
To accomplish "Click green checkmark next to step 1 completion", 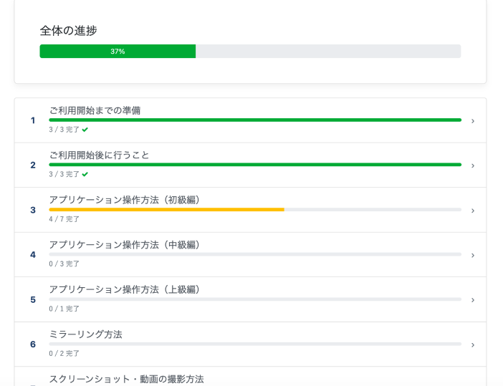I will 85,130.
